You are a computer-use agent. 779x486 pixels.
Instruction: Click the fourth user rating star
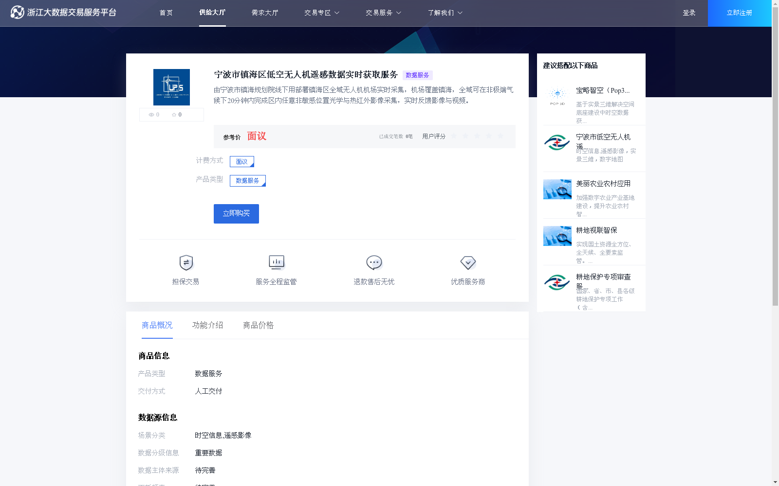[489, 136]
